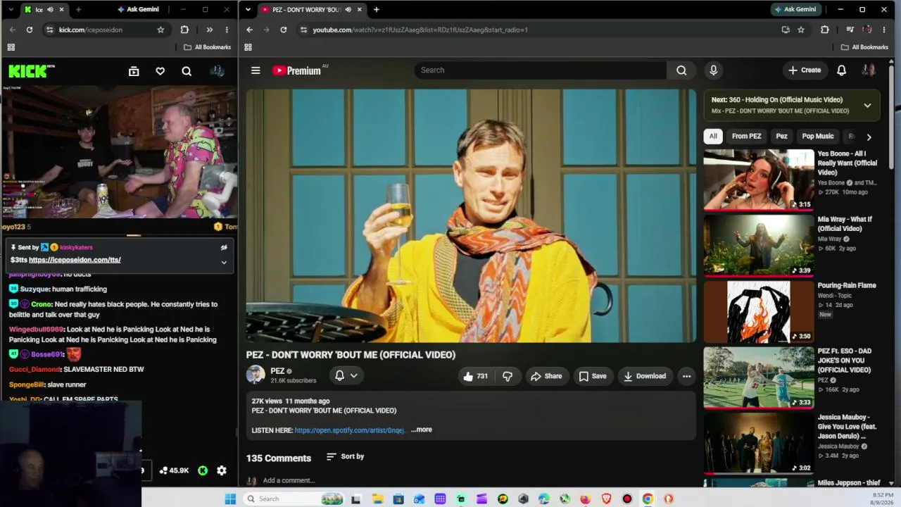The image size is (901, 507).
Task: Click green Kick emote icon in chat footer
Action: click(x=203, y=470)
